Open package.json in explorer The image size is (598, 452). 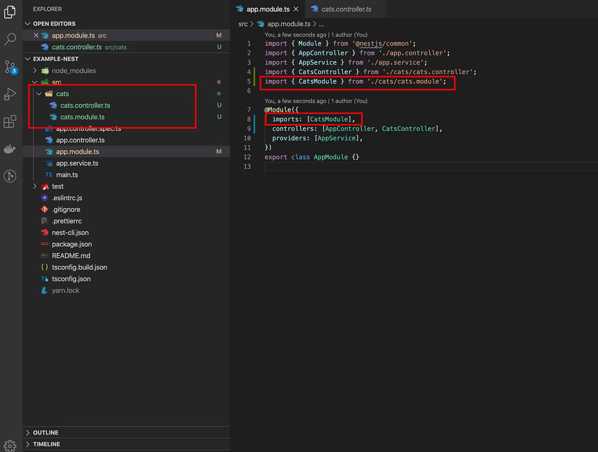point(72,244)
